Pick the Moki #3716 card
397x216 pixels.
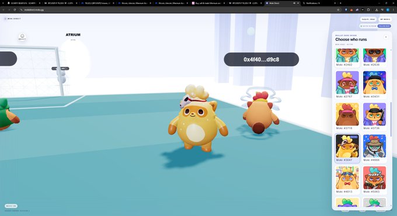pyautogui.click(x=347, y=116)
